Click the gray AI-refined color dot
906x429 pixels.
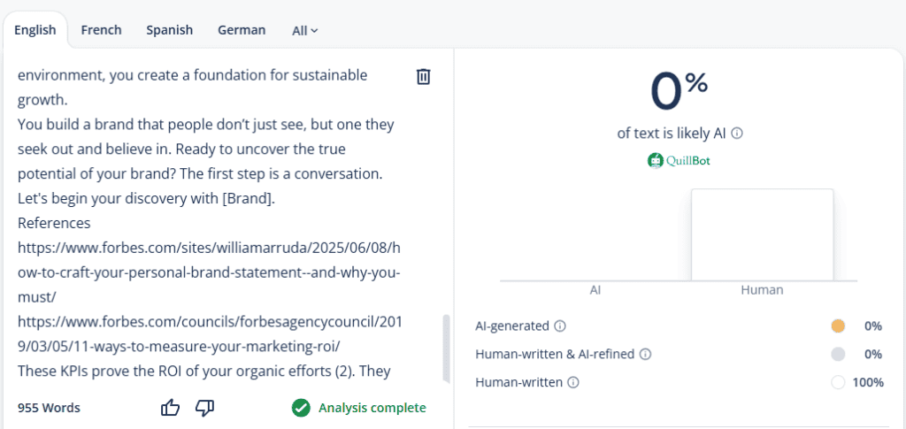point(838,354)
